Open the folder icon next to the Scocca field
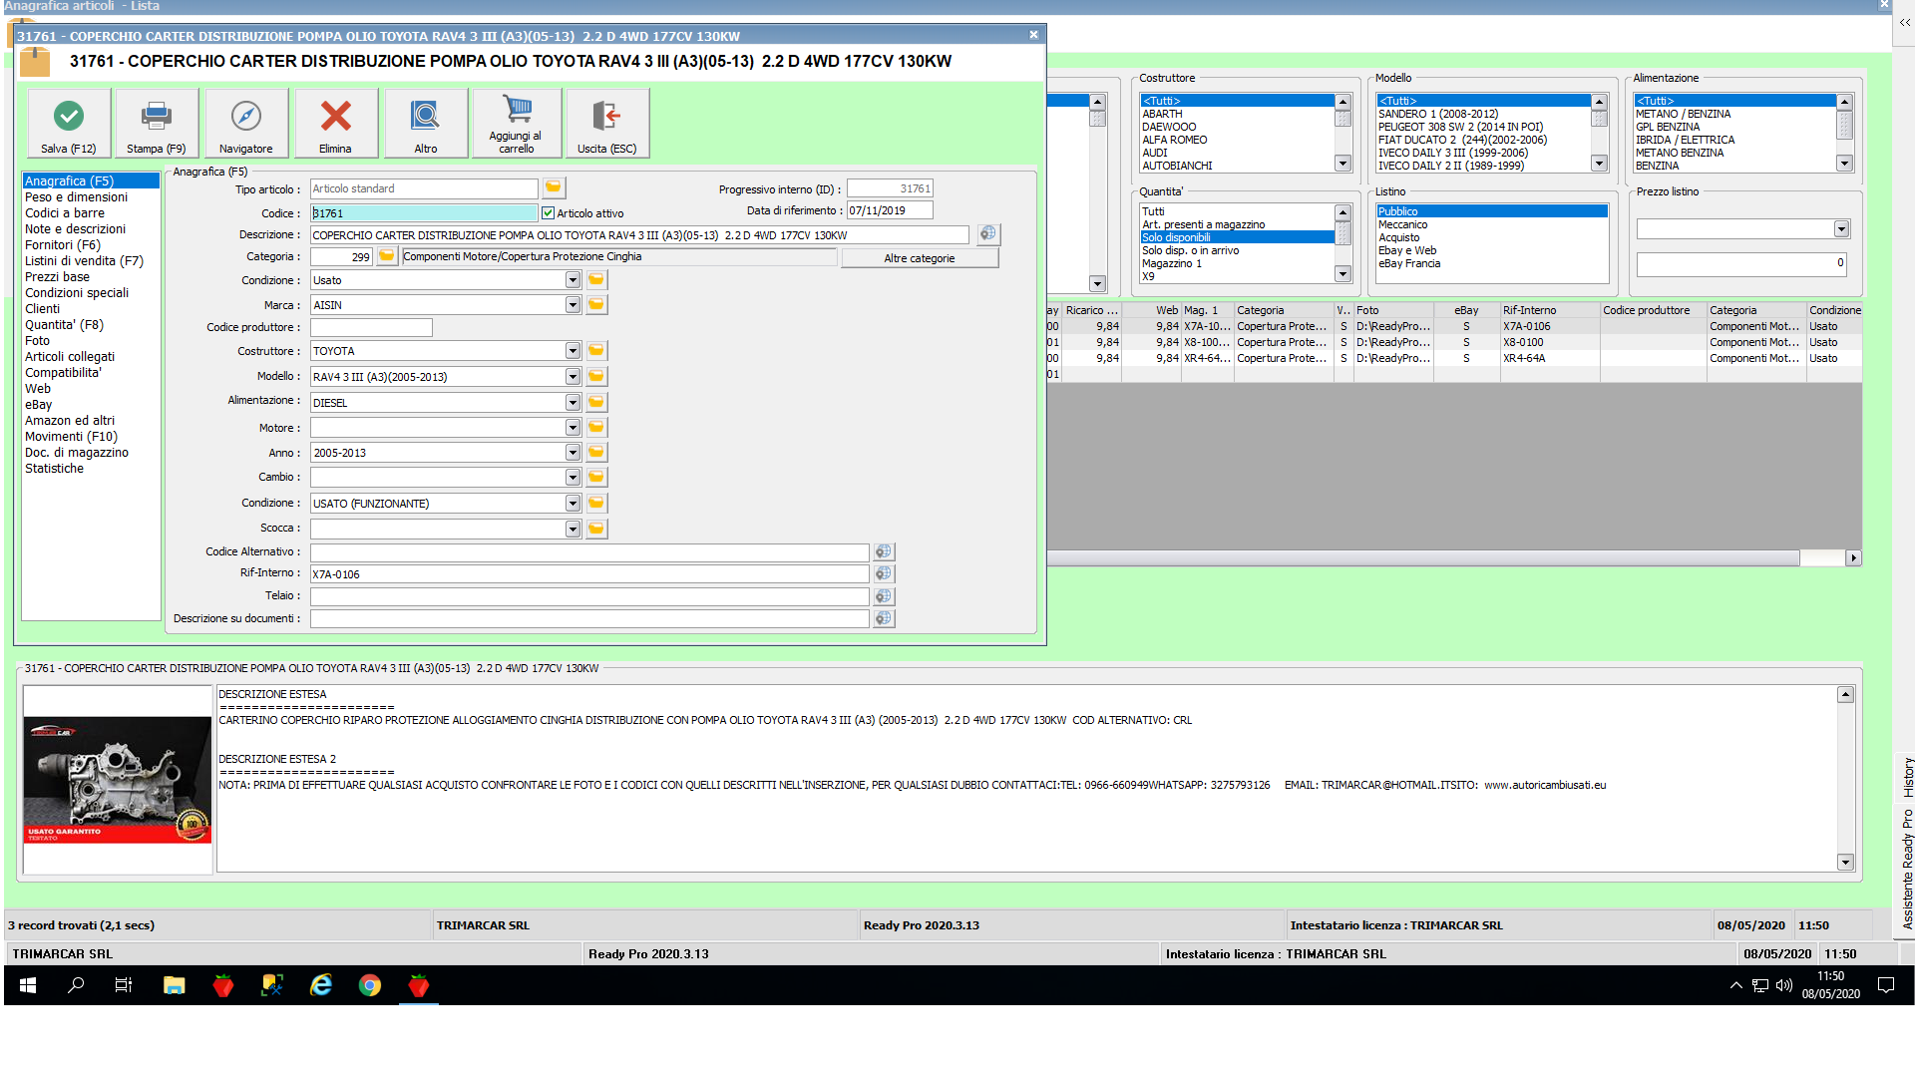Viewport: 1915px width, 1077px height. (596, 529)
